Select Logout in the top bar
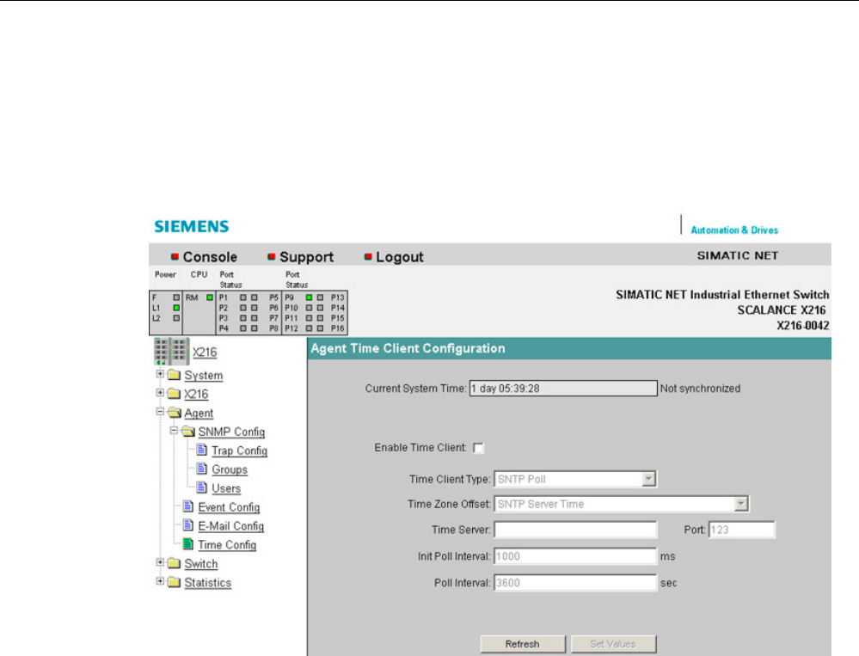The width and height of the screenshot is (859, 656). (399, 257)
